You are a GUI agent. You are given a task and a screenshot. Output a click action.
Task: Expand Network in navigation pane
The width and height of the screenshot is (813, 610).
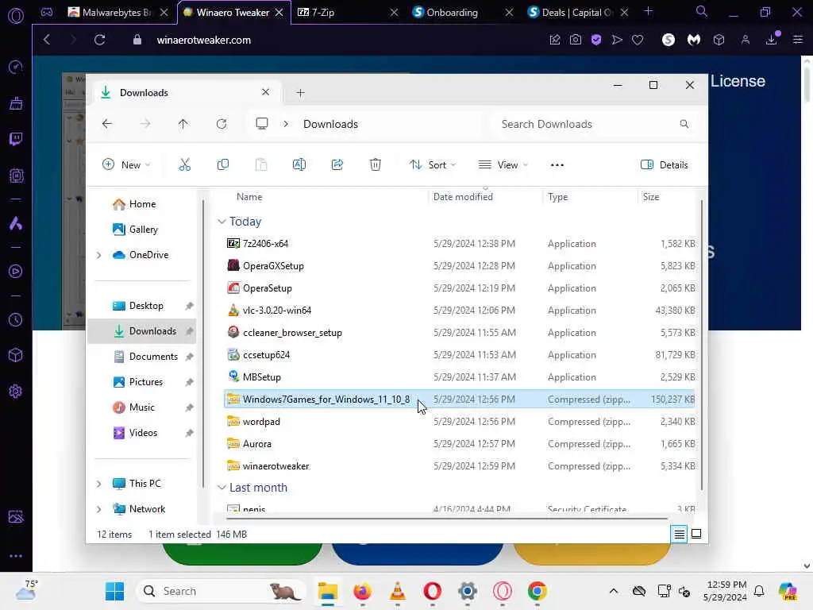coord(98,509)
